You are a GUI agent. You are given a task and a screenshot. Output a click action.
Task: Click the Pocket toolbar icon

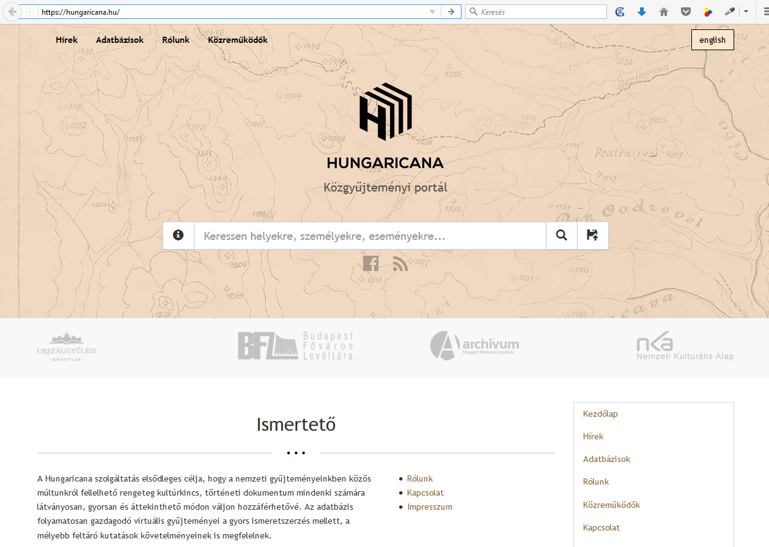686,12
